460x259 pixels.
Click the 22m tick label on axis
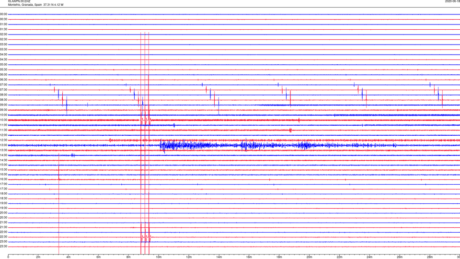pyautogui.click(x=339, y=257)
